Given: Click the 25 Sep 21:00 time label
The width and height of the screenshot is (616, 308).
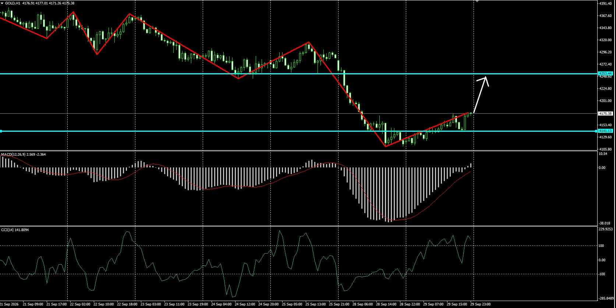Looking at the screenshot, I should pos(339,305).
